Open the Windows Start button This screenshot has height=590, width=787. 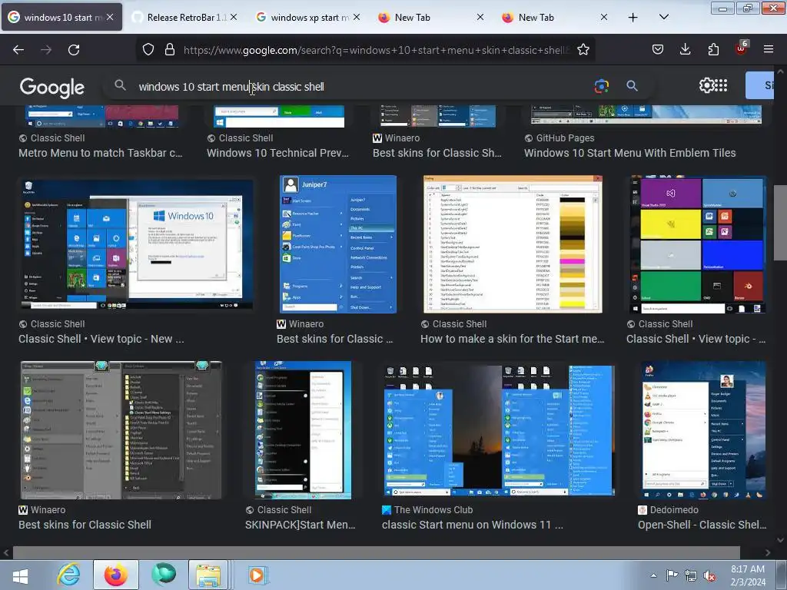click(x=20, y=575)
